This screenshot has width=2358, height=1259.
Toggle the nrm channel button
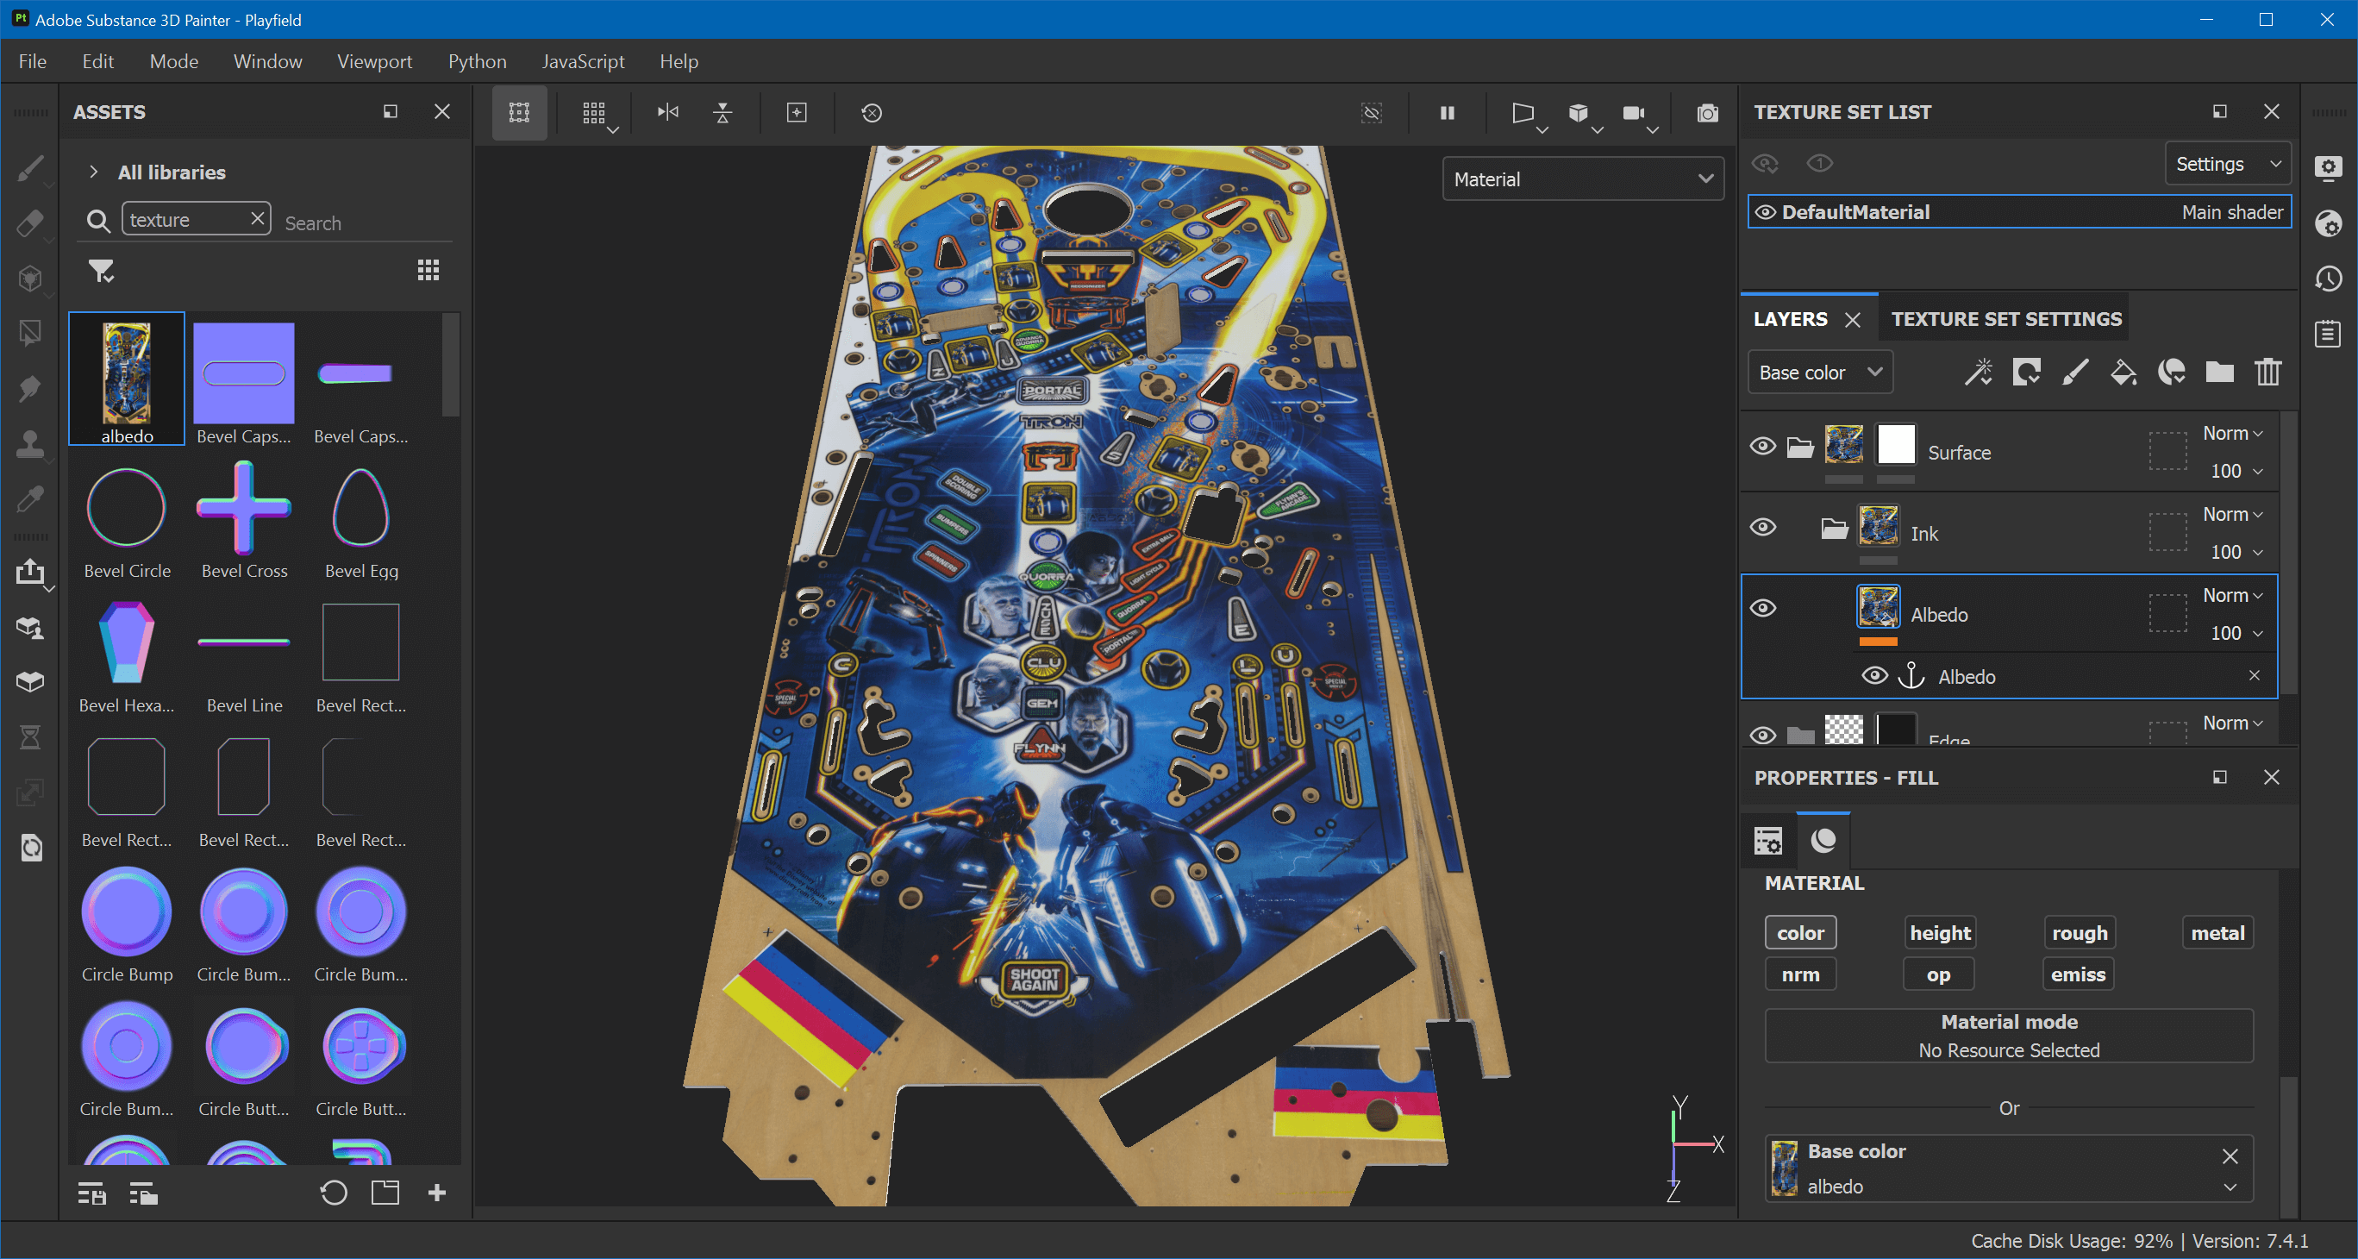pyautogui.click(x=1800, y=974)
